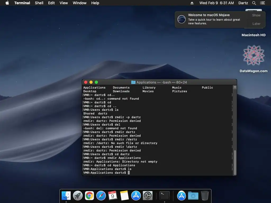Open the Edit menu
The image size is (271, 203).
[51, 3]
